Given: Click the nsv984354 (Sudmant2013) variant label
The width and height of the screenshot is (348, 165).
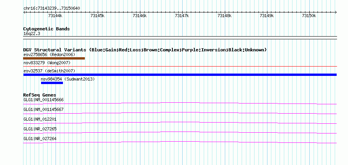Looking at the screenshot, I should [x=68, y=79].
